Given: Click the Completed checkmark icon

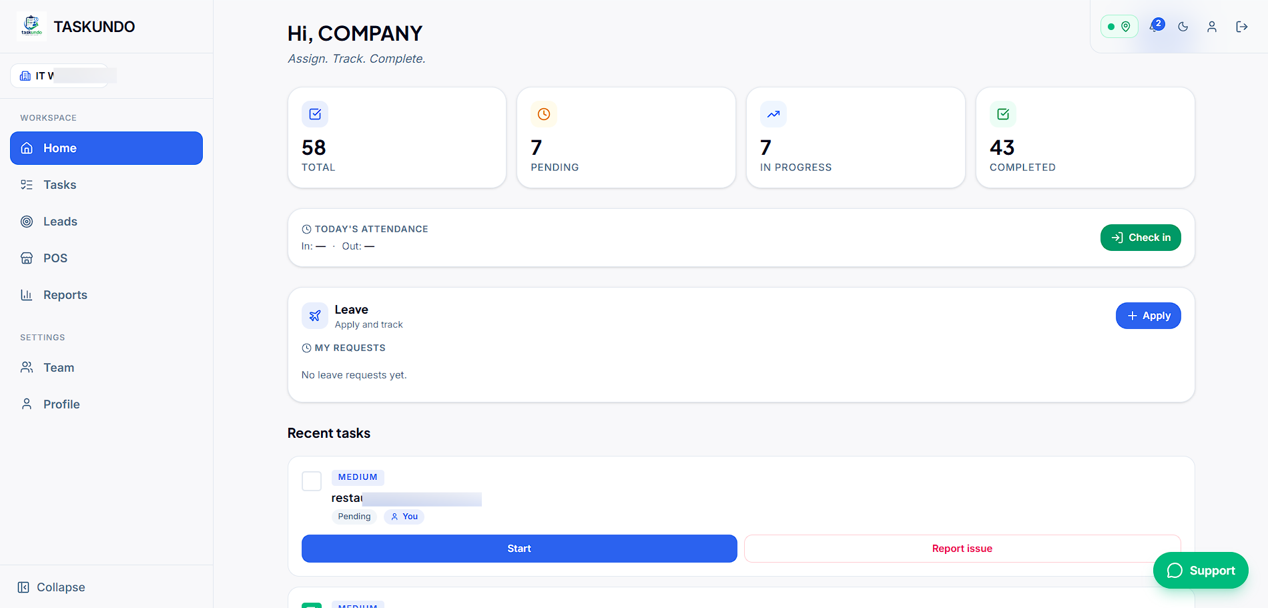Looking at the screenshot, I should [x=1003, y=114].
